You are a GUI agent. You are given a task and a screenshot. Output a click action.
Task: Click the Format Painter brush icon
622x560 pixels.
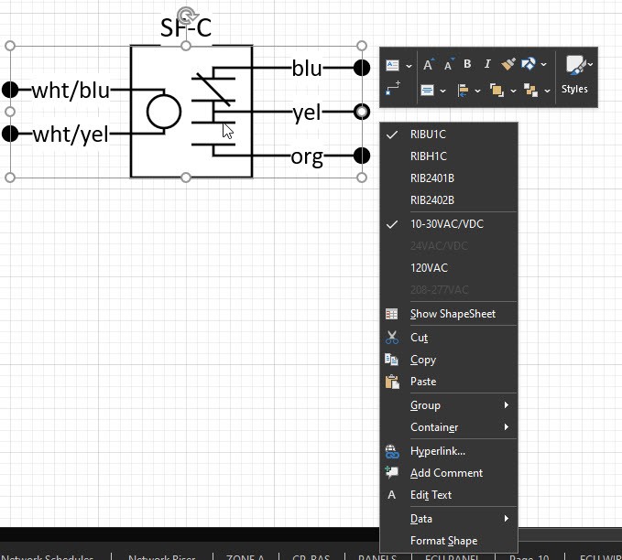pyautogui.click(x=509, y=64)
